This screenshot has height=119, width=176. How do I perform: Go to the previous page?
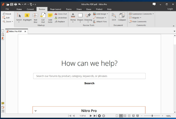pyautogui.click(x=74, y=116)
